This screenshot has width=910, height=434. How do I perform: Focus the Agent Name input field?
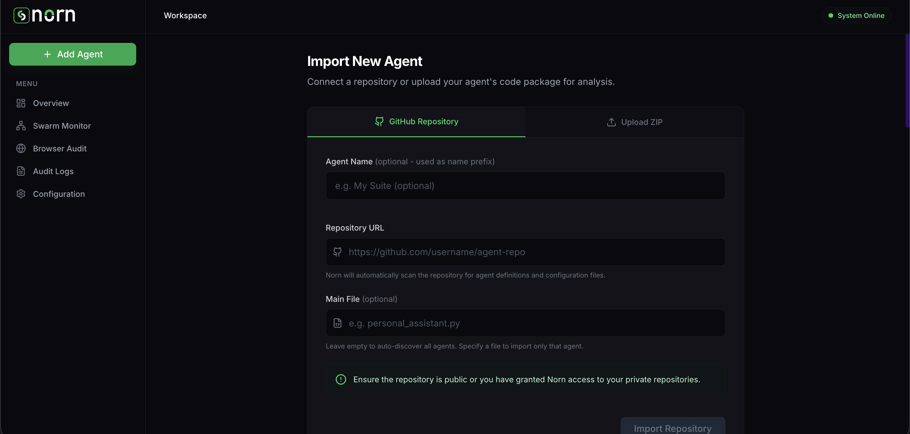click(x=525, y=186)
